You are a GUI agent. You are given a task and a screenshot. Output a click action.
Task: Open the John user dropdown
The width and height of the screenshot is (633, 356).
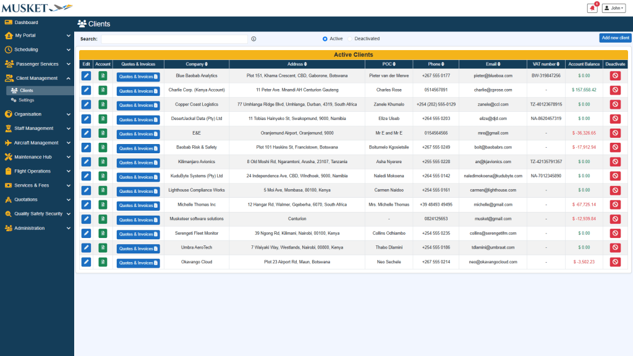tap(613, 8)
